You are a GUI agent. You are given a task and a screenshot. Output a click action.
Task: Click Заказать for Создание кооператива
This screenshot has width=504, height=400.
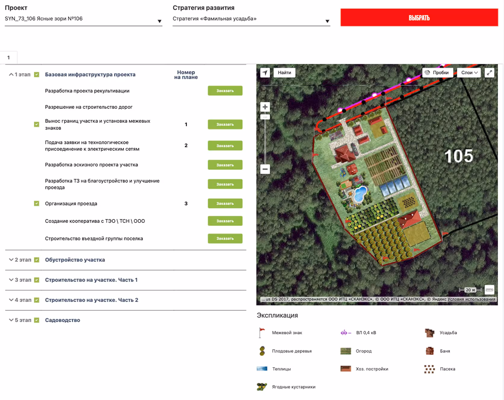pyautogui.click(x=225, y=221)
